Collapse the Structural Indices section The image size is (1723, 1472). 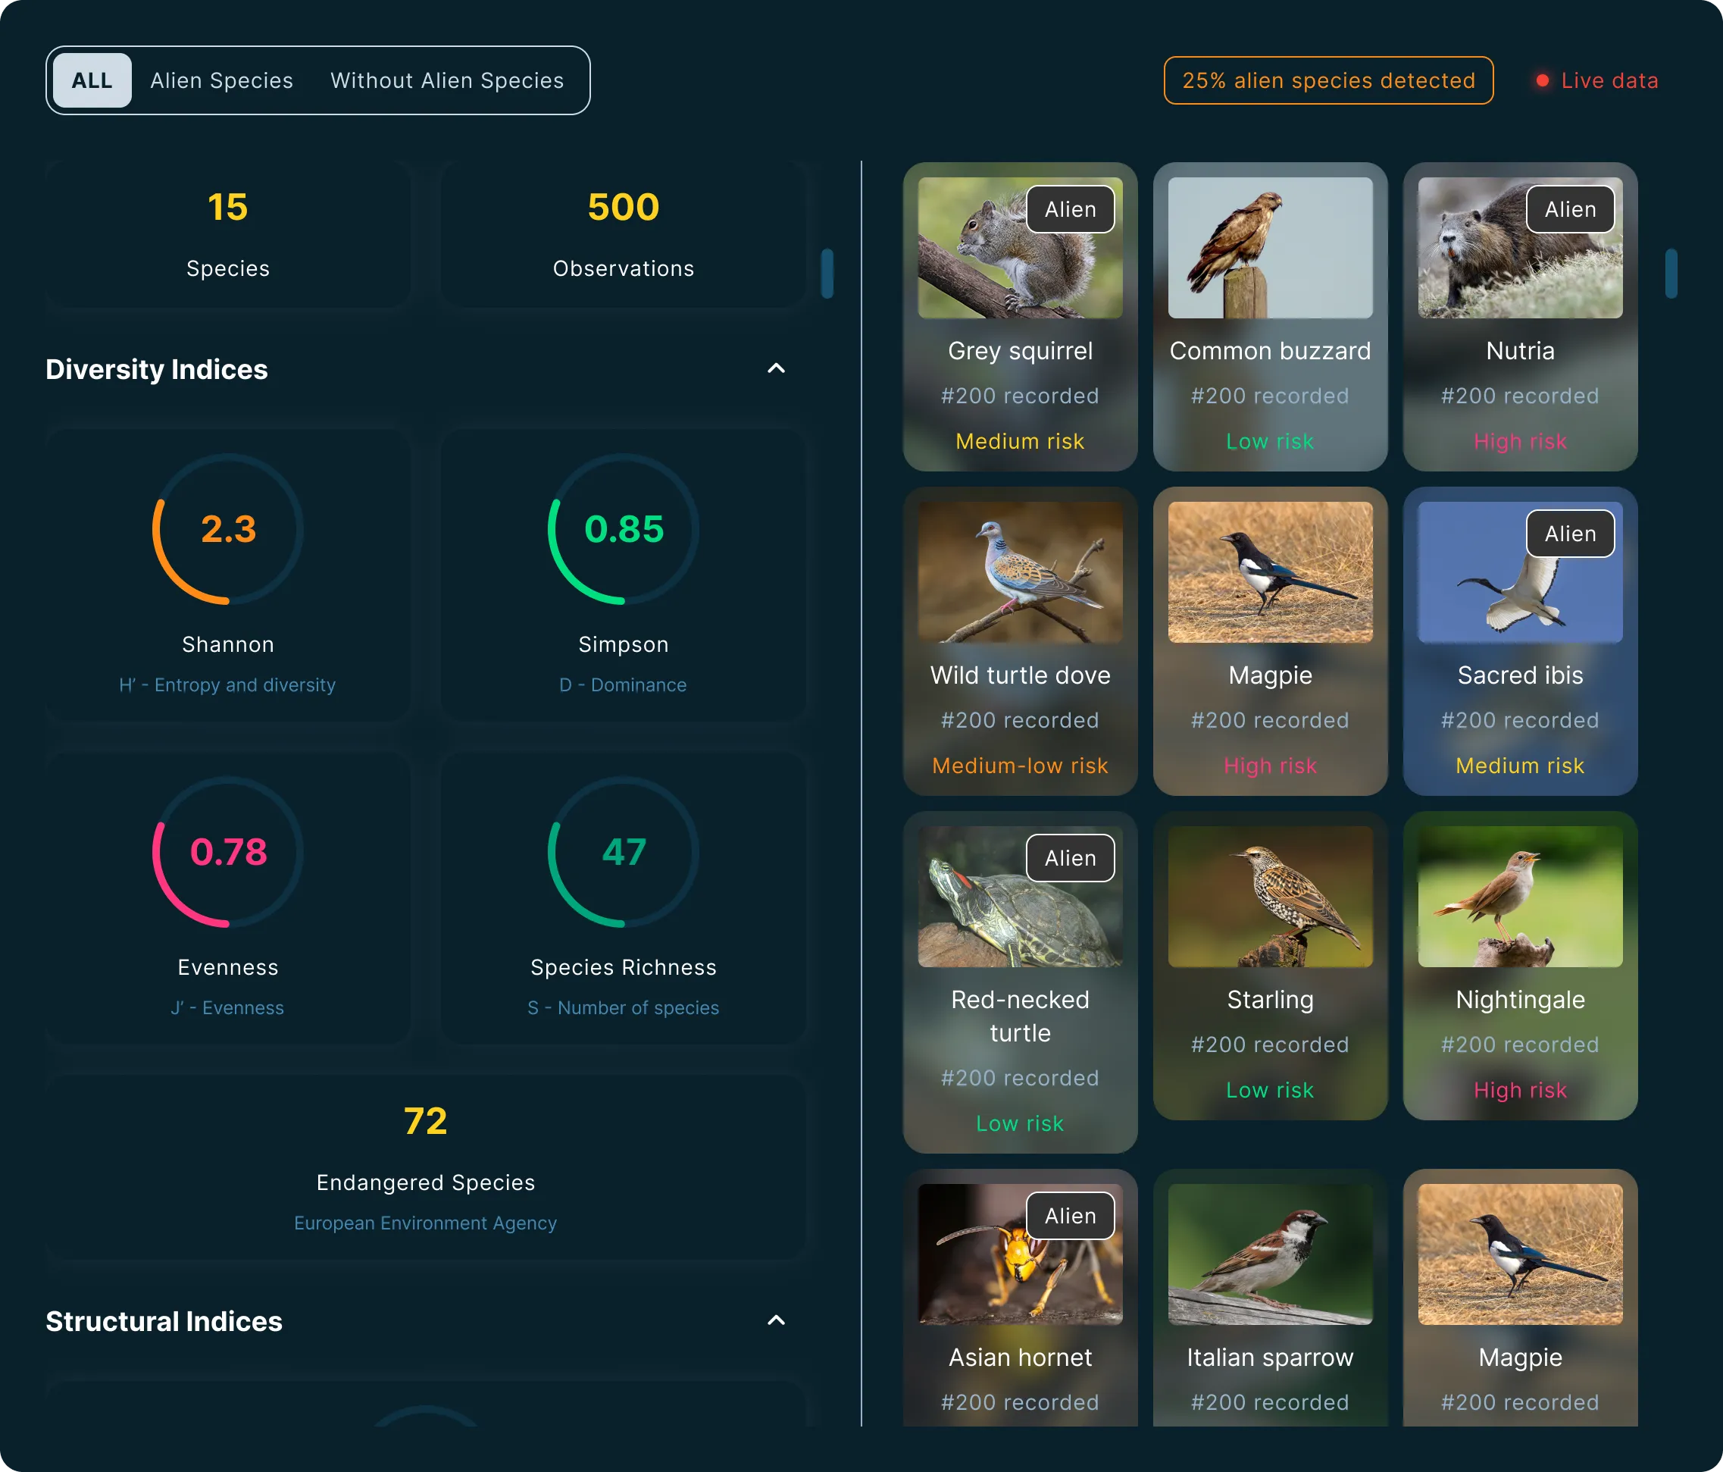pyautogui.click(x=776, y=1320)
